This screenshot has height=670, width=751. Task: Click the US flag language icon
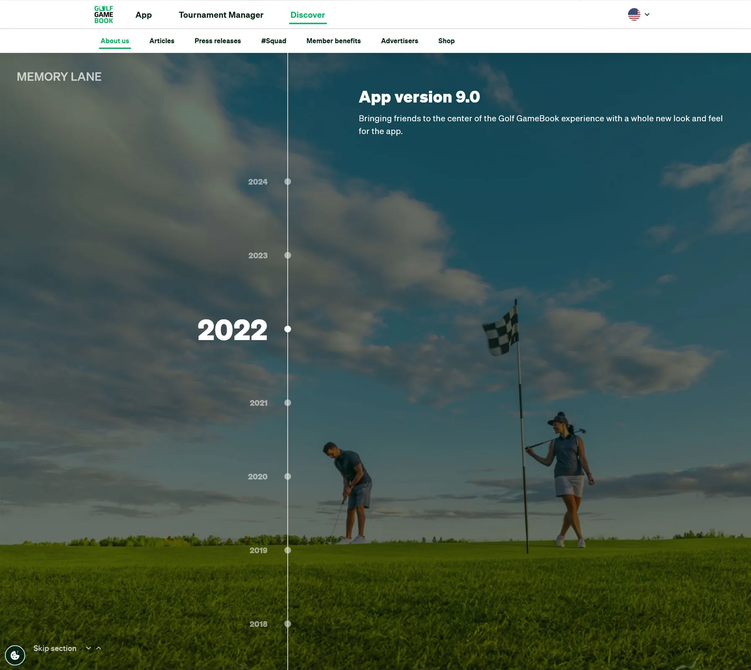point(634,14)
